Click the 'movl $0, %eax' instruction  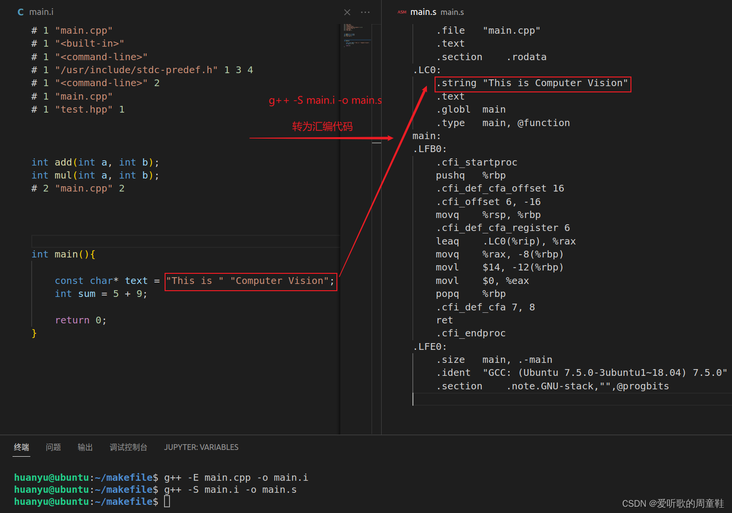(x=483, y=281)
